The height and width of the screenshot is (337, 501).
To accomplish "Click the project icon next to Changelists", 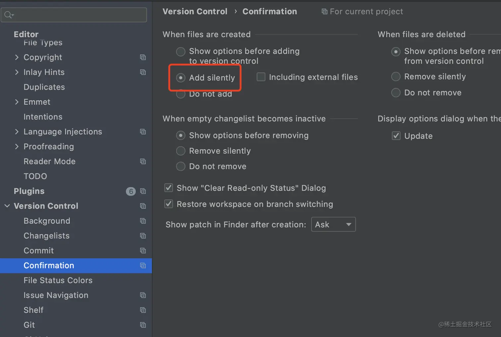I will [143, 236].
